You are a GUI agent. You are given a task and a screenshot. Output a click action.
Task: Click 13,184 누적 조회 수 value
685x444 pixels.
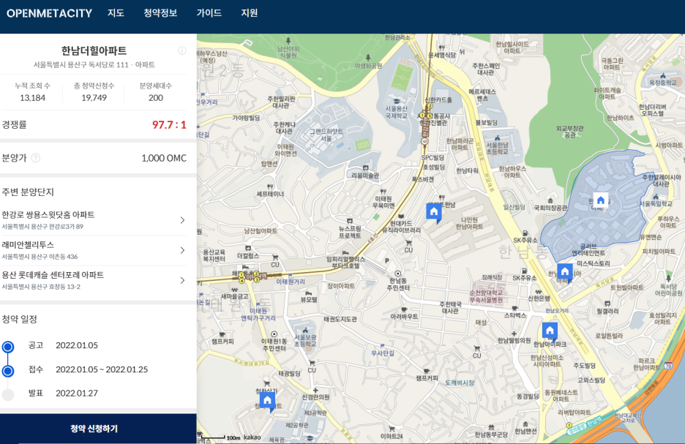click(32, 98)
